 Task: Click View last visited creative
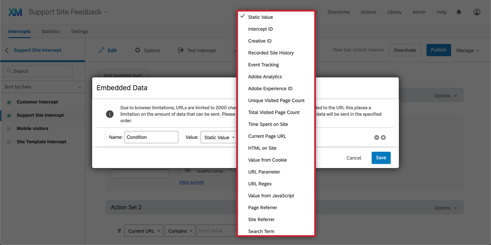(x=358, y=50)
